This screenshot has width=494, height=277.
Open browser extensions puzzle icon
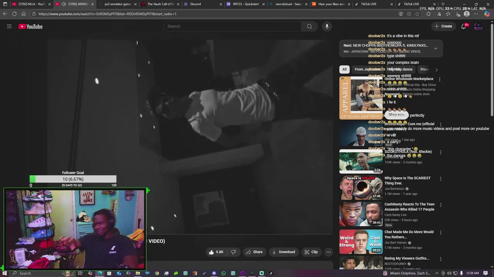[428, 14]
